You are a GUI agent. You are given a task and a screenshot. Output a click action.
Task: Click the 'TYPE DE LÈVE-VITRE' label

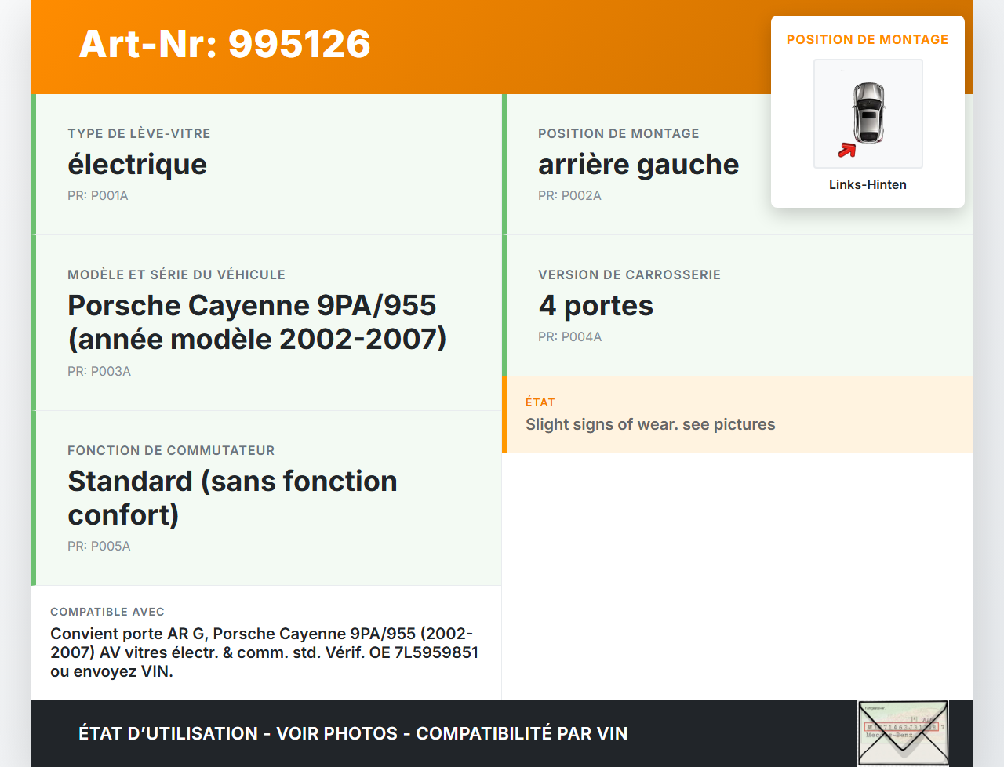pyautogui.click(x=139, y=134)
